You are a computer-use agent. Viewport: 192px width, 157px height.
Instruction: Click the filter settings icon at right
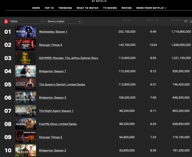(186, 21)
